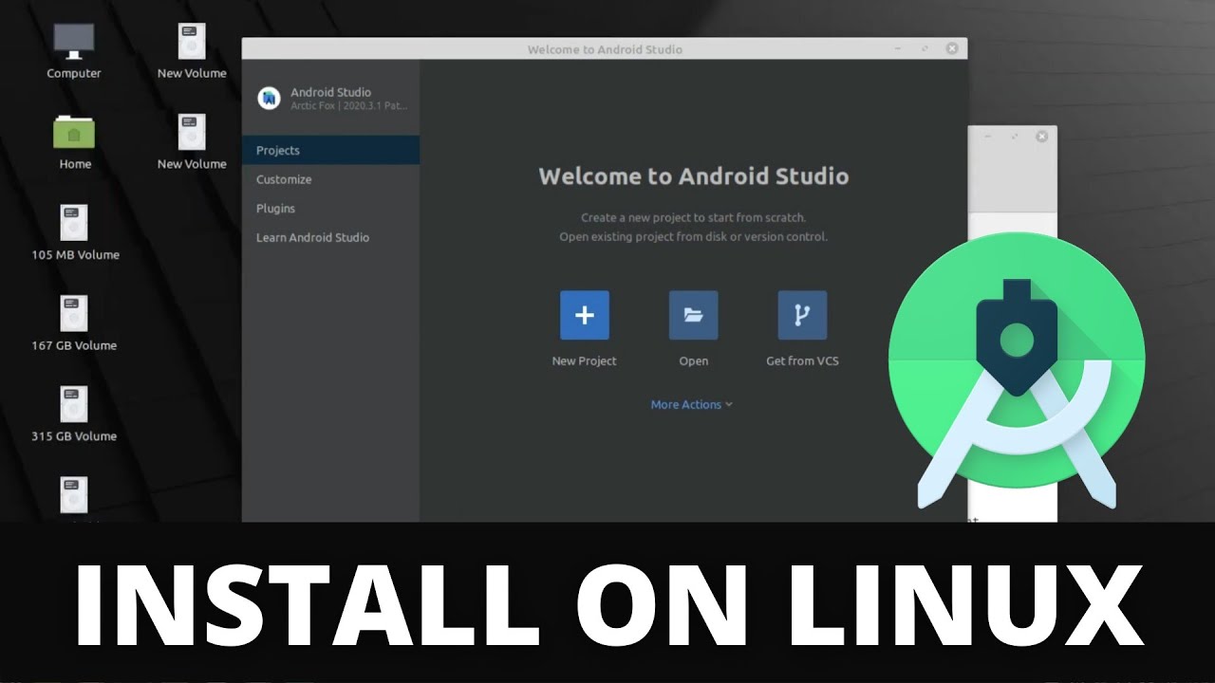Maximize the background window behind Android Studio
This screenshot has height=683, width=1215.
(x=1014, y=137)
